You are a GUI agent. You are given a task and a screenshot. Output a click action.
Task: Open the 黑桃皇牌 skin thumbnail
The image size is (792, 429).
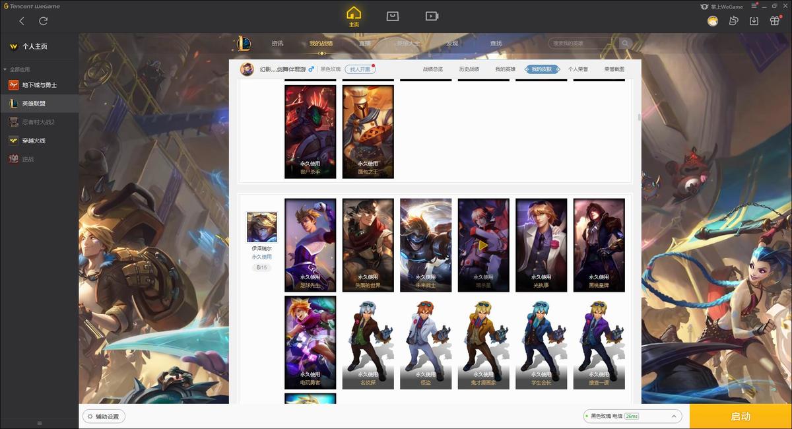click(x=599, y=246)
